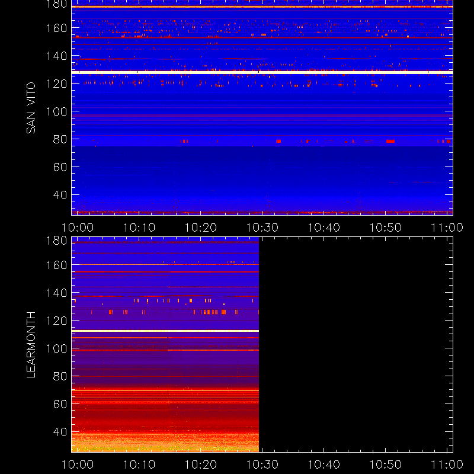Click the LEARMONTH axis title
Screen dimensions: 474x474
point(31,345)
